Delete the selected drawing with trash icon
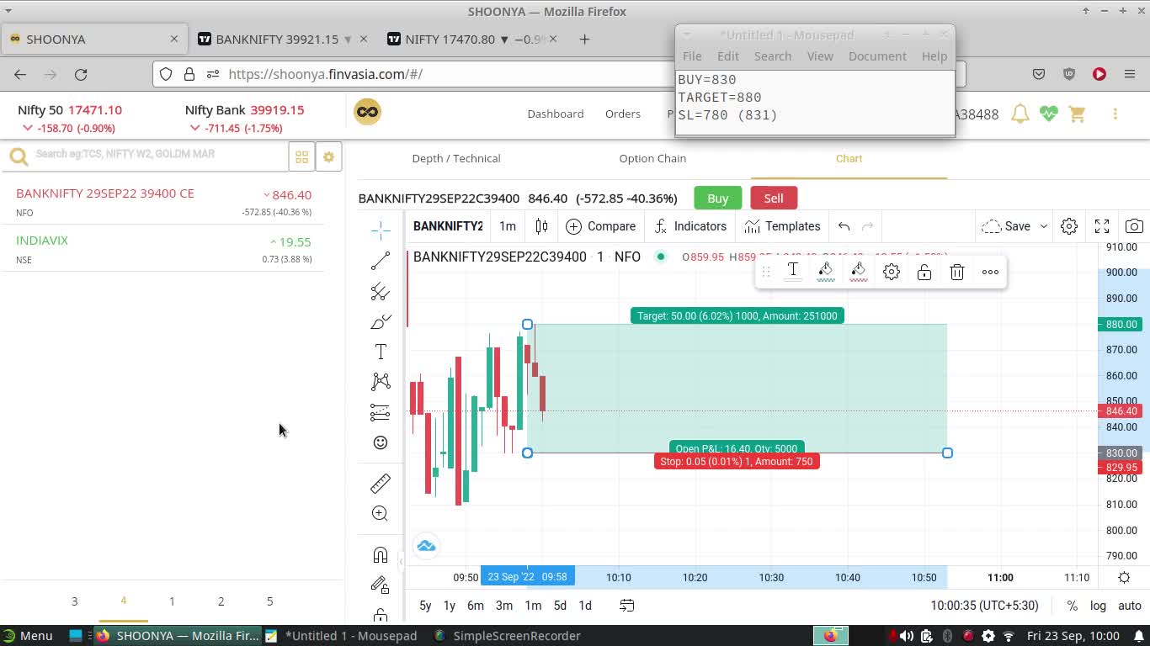Viewport: 1150px width, 646px height. point(957,272)
